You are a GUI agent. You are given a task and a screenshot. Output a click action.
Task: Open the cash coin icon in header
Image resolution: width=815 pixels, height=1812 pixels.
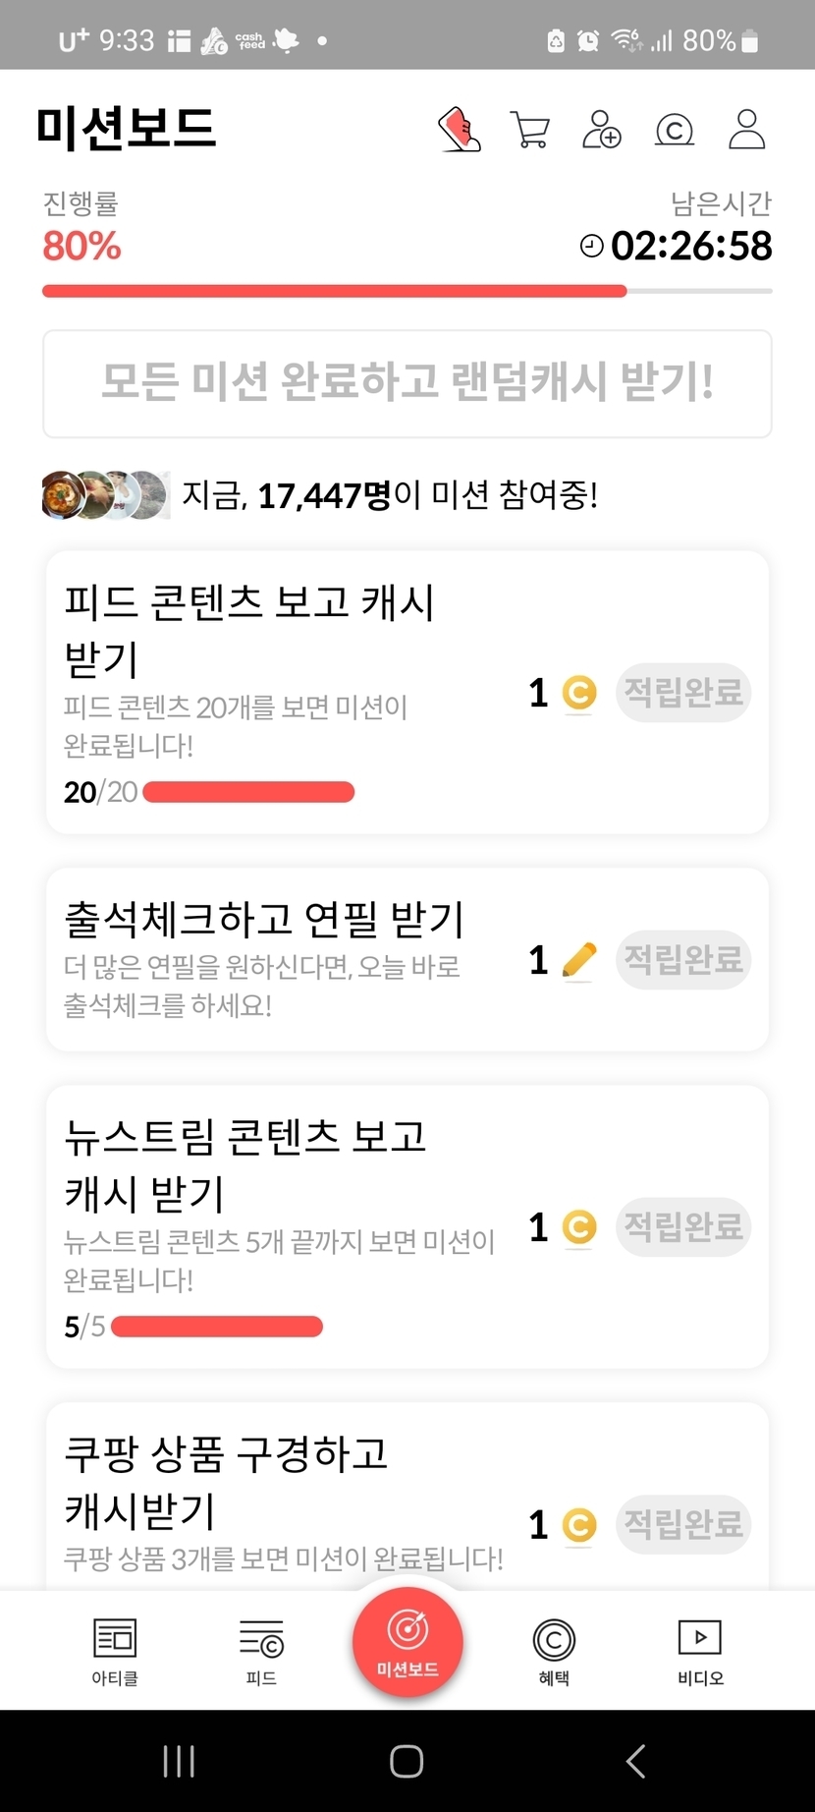pos(675,130)
